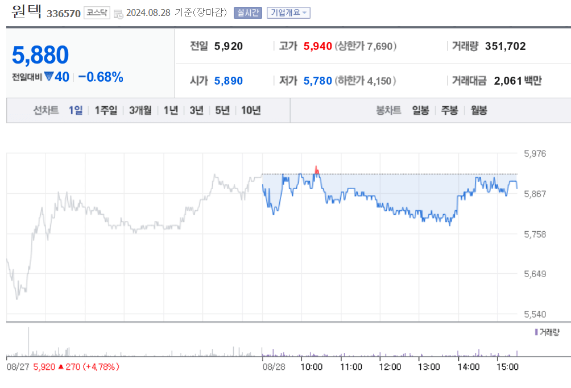The width and height of the screenshot is (571, 388).
Task: Click the down arrow change indicator 40
Action: 57,77
